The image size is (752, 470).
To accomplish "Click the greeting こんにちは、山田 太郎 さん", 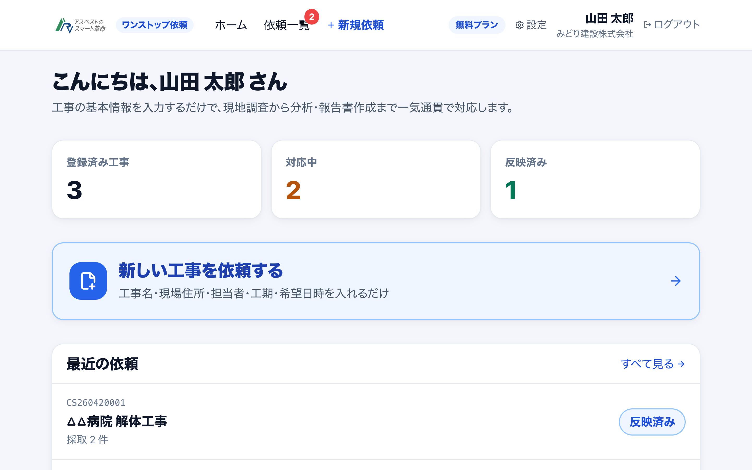I will tap(170, 82).
